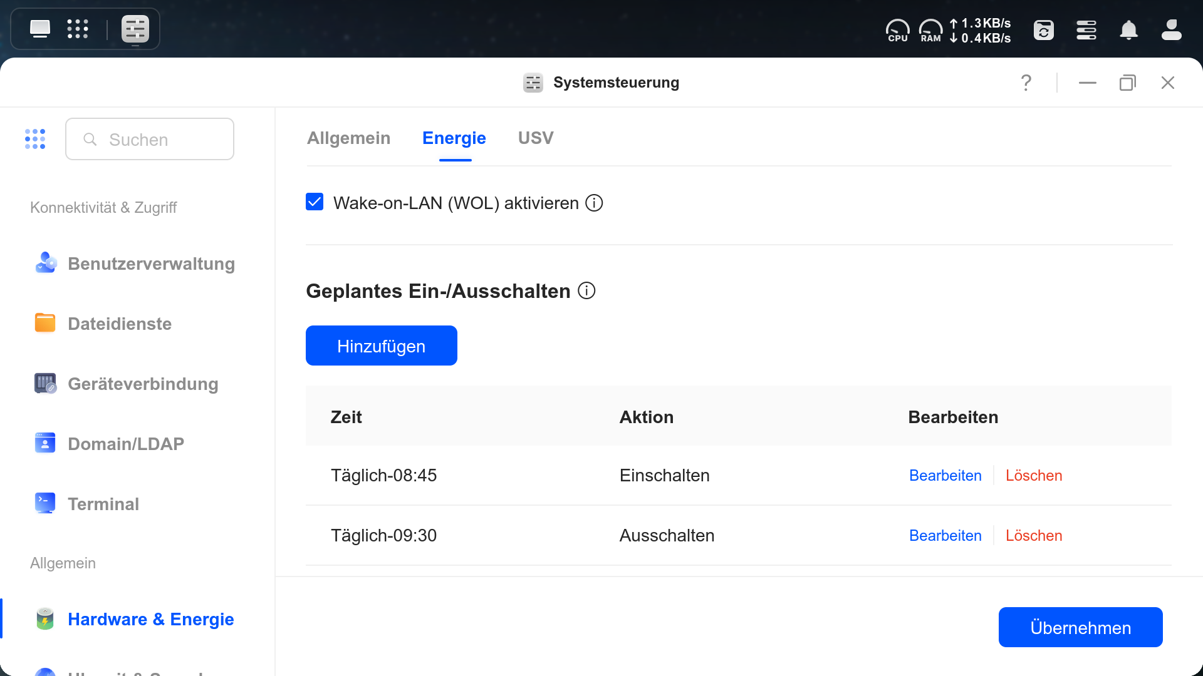Screen dimensions: 1203x676
Task: Open Terminal settings in the sidebar
Action: (x=103, y=504)
